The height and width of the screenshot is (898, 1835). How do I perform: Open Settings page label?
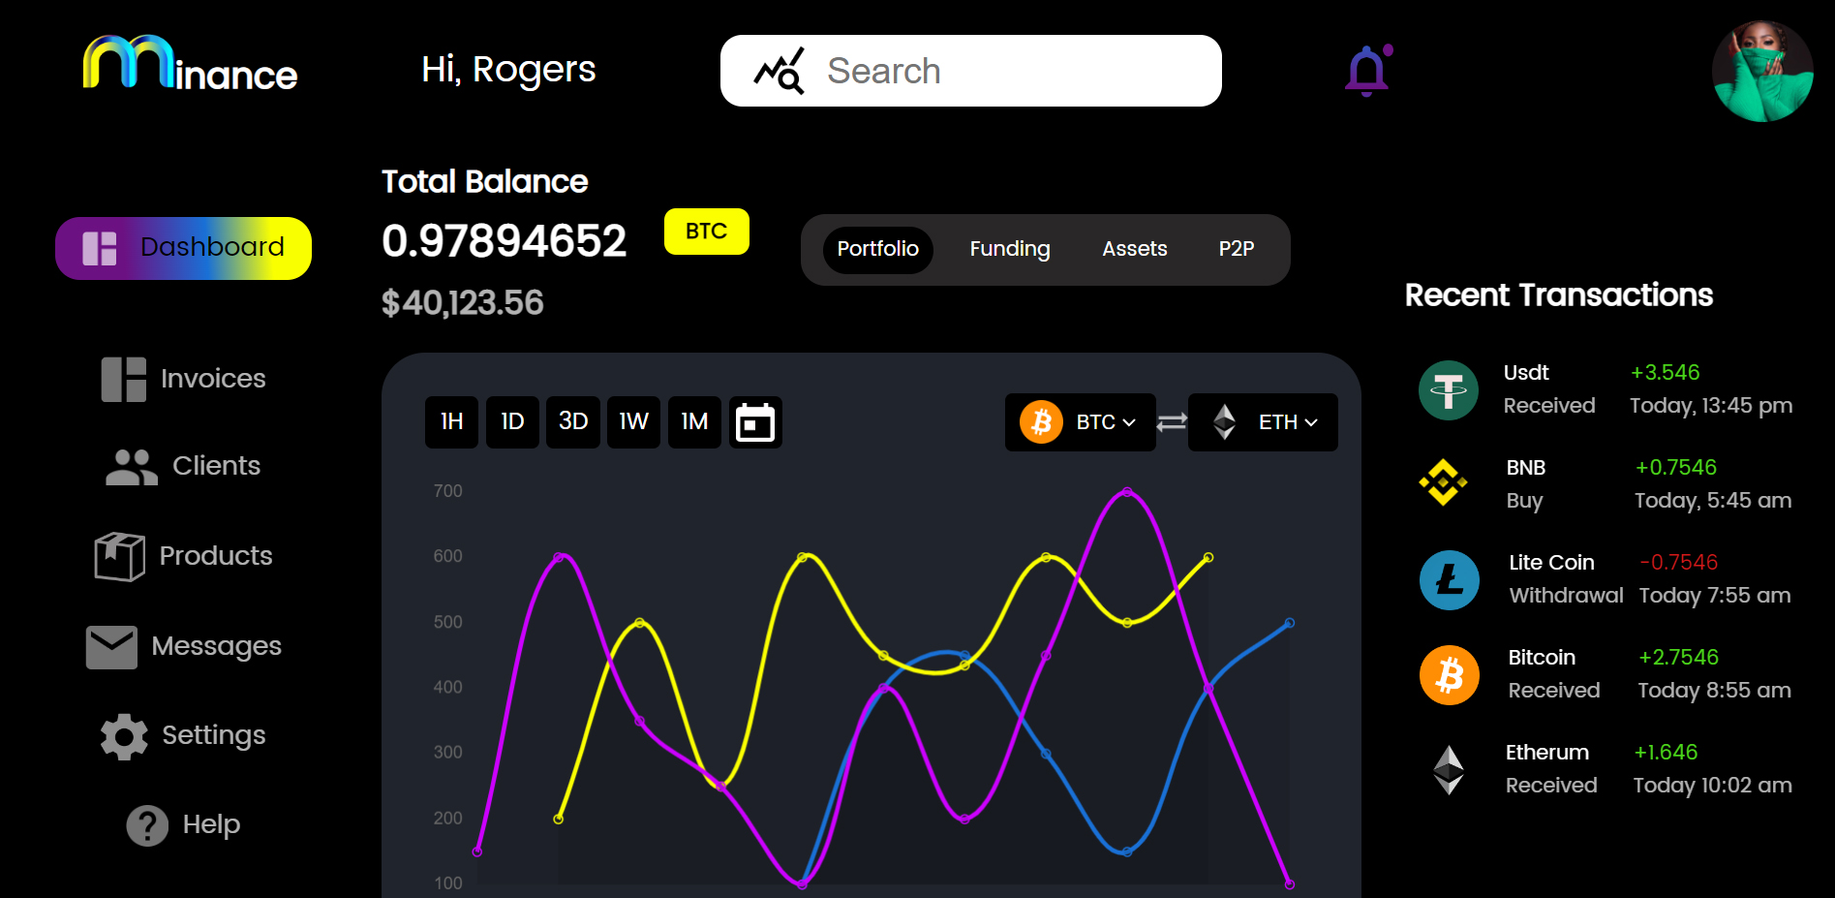213,735
